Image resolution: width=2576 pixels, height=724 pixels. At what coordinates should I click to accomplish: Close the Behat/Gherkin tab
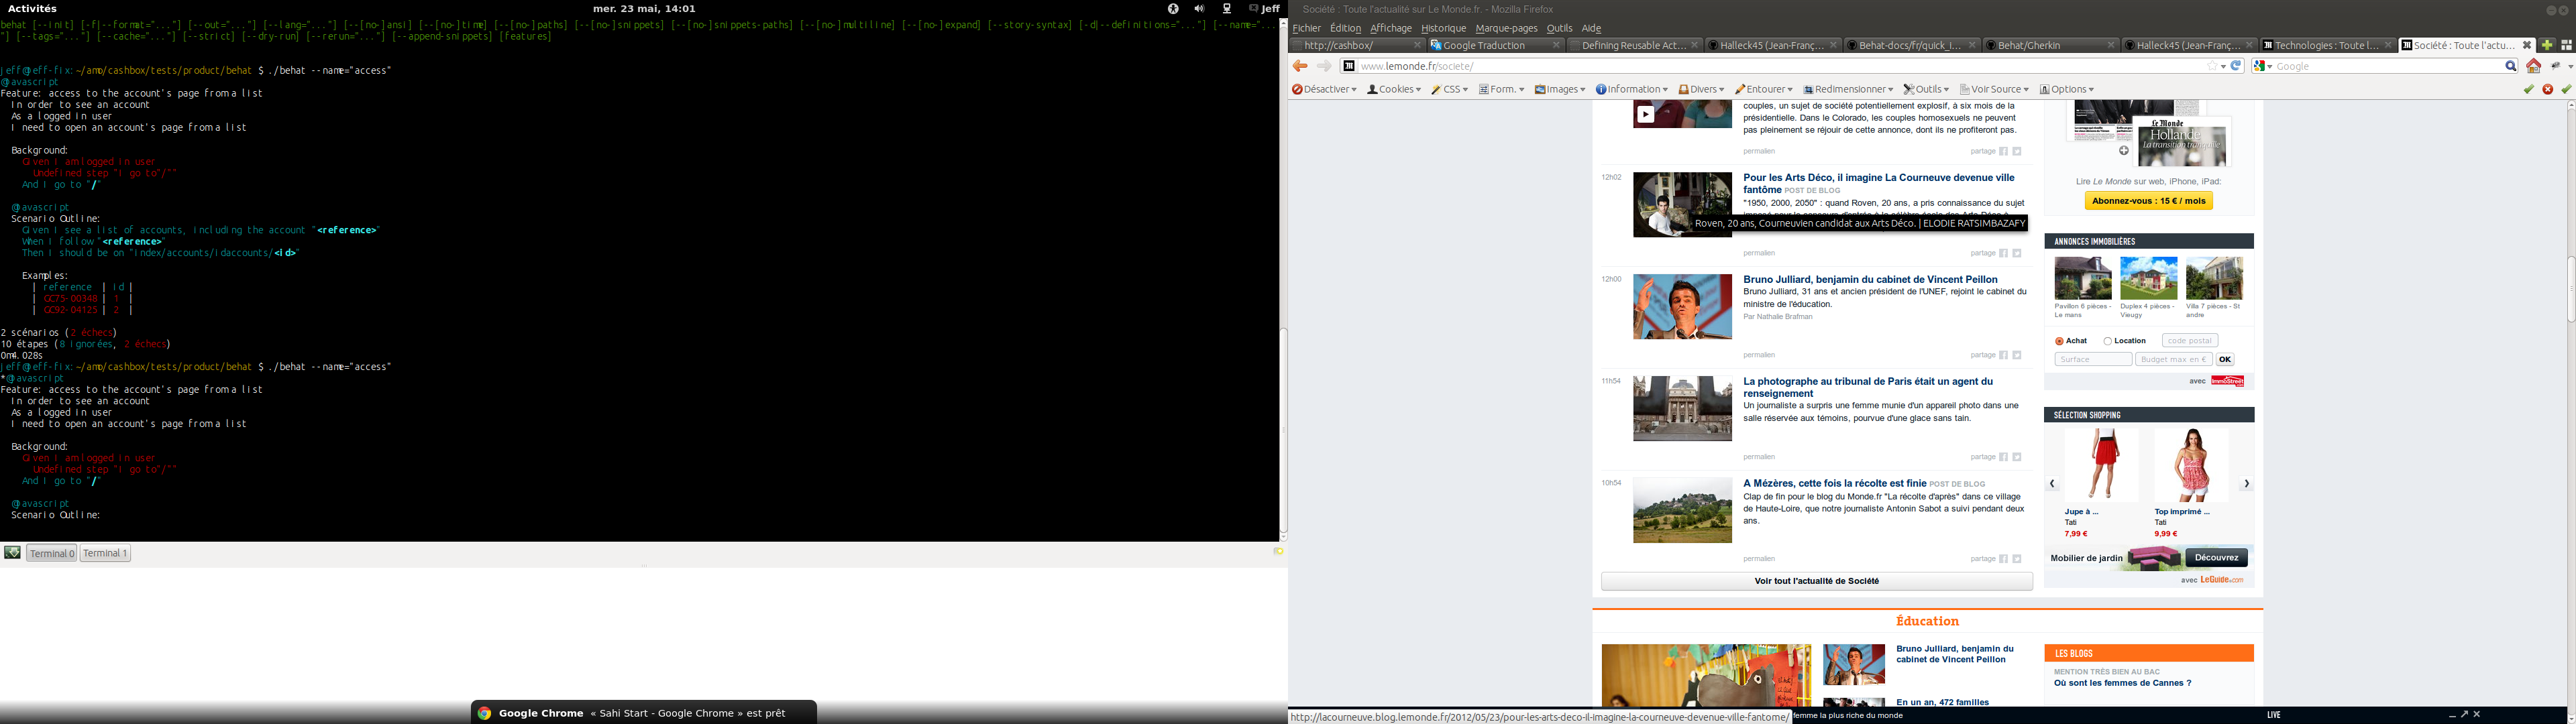point(2110,45)
